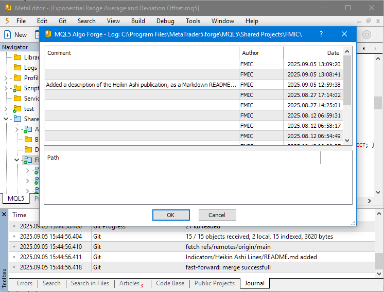Open the Window menu

pyautogui.click(x=223, y=21)
